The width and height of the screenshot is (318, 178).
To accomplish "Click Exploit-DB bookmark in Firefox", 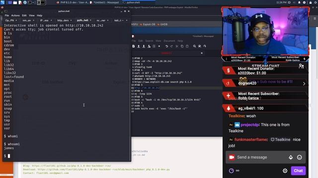I will coord(148,24).
